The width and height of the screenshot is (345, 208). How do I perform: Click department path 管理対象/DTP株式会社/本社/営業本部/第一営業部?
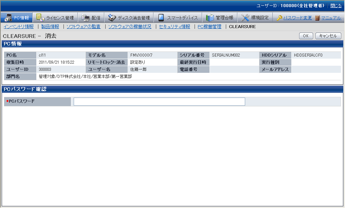[x=85, y=76]
